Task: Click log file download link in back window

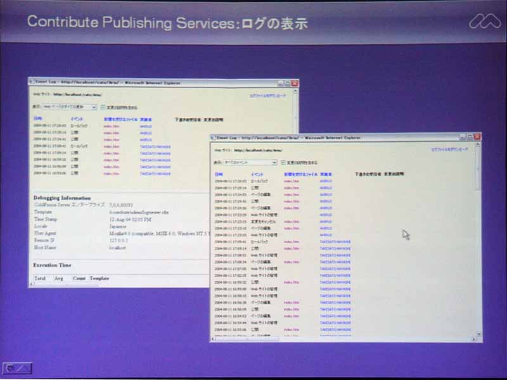Action: [267, 96]
